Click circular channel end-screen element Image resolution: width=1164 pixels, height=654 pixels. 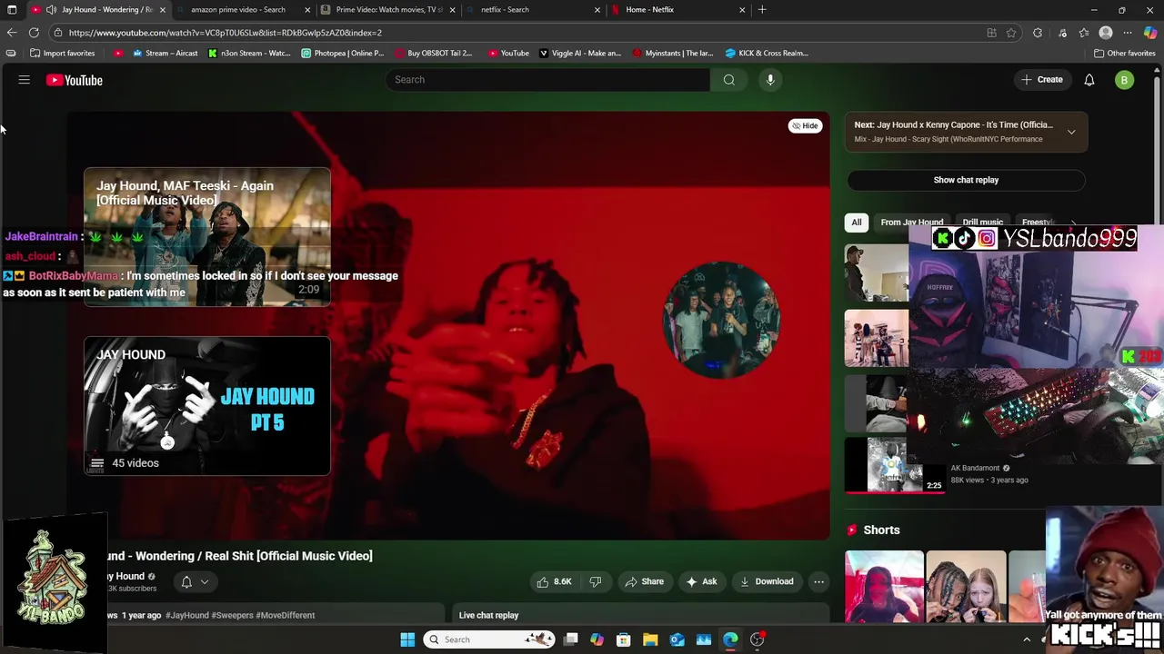coord(721,320)
